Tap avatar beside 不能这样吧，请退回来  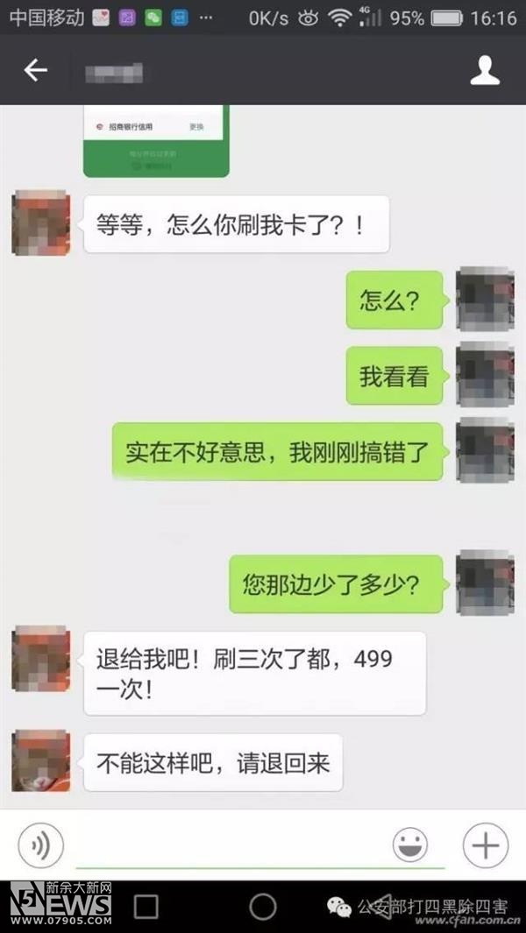(x=41, y=761)
